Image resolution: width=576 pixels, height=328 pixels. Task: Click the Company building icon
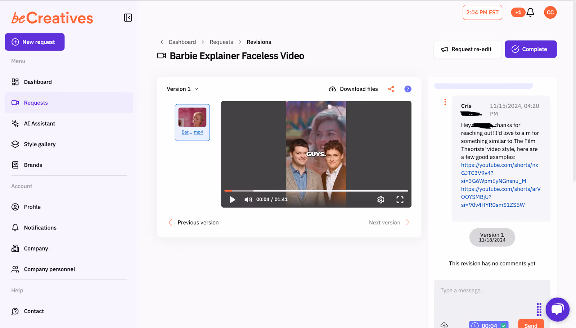[x=15, y=249]
